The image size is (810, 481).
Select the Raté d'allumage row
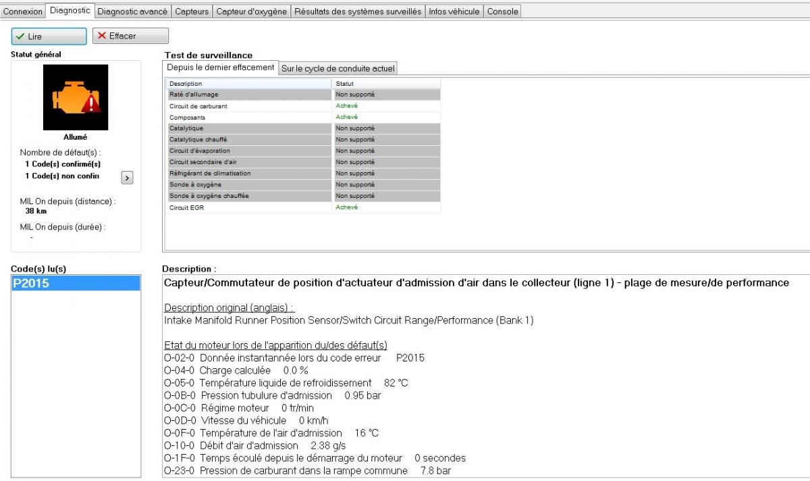pyautogui.click(x=249, y=95)
